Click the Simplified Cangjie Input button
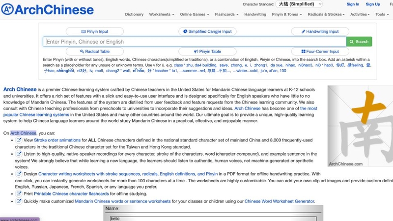Image resolution: width=393 pixels, height=221 pixels. [x=207, y=31]
